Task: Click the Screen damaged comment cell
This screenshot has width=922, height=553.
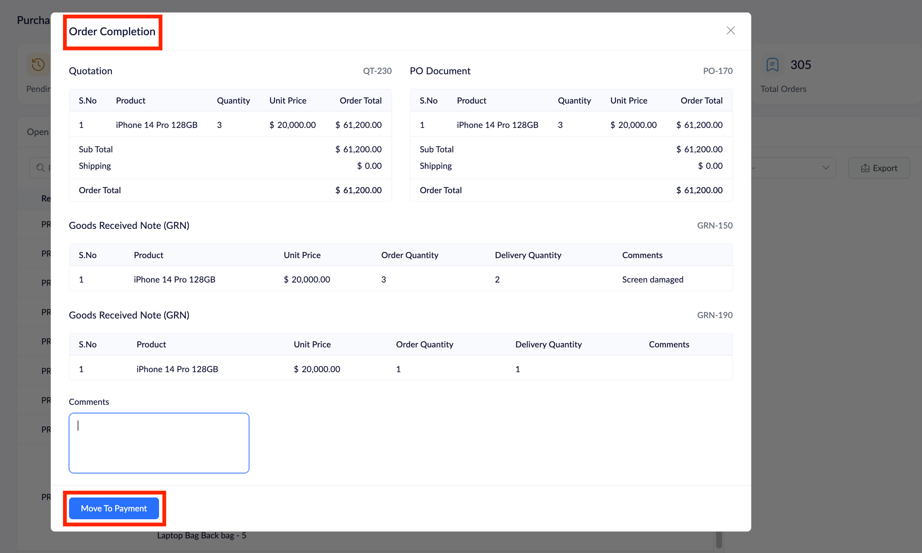Action: (x=652, y=280)
